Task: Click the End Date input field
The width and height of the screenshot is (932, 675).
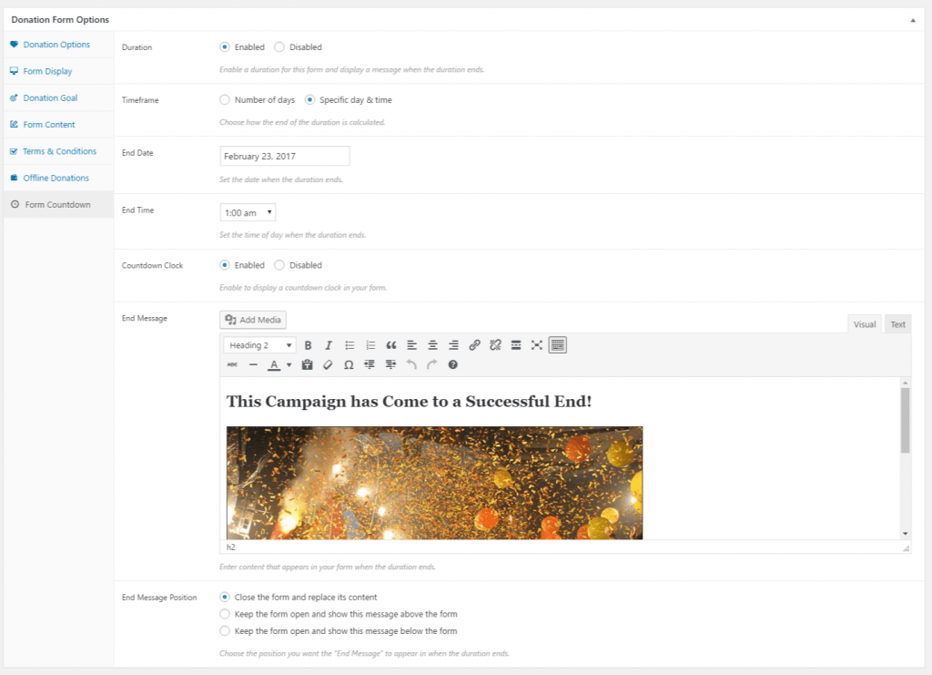Action: point(285,157)
